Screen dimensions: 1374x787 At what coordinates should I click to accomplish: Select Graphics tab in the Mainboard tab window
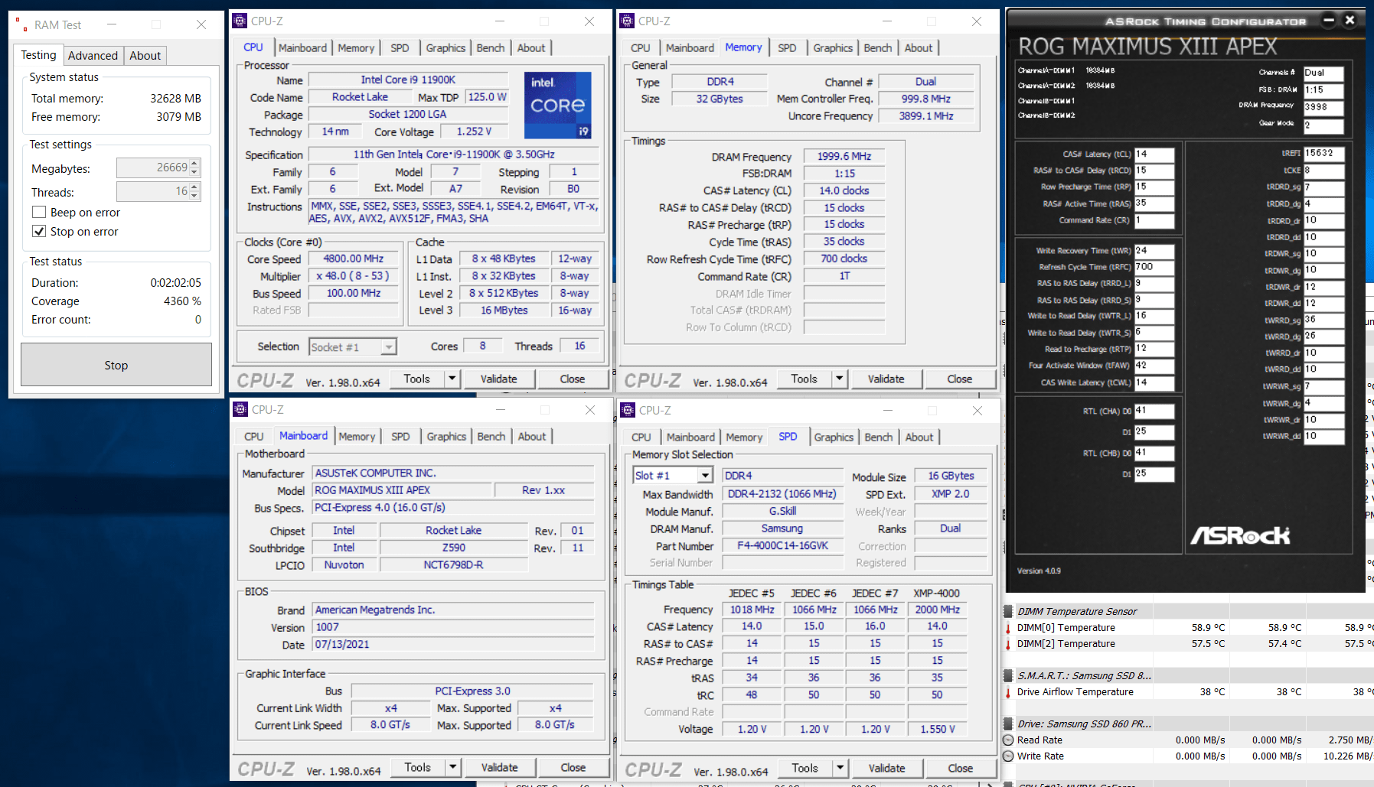pyautogui.click(x=446, y=436)
